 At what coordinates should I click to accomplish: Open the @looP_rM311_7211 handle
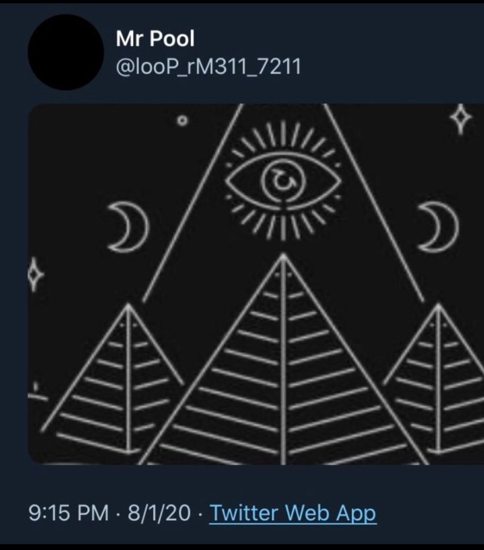coord(208,66)
